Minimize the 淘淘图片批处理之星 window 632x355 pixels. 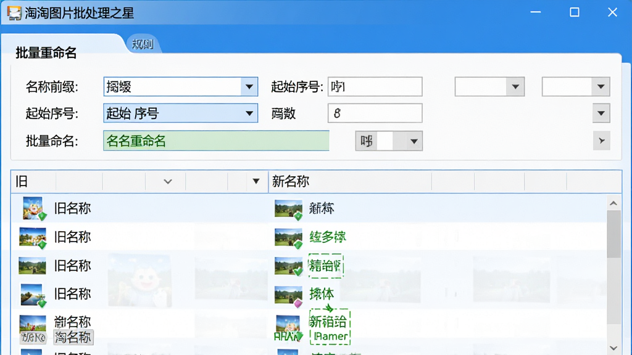pyautogui.click(x=536, y=12)
